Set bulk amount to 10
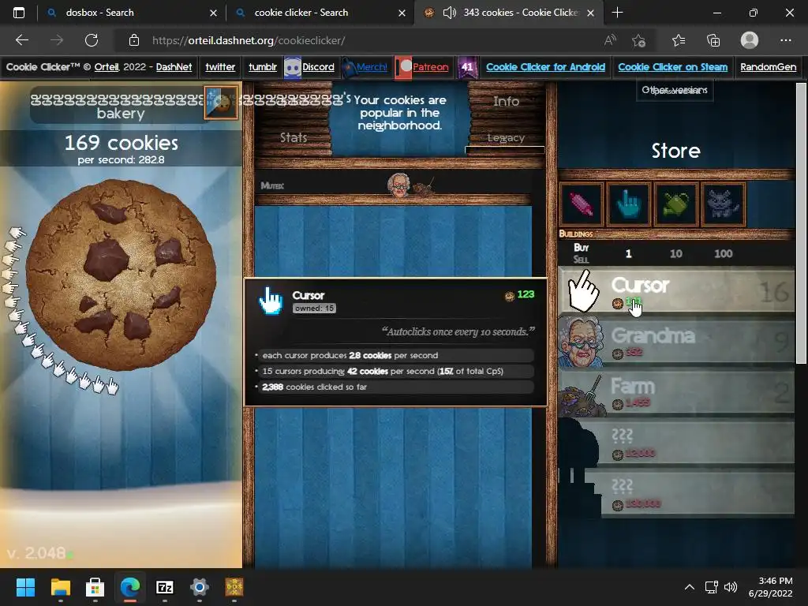 click(675, 253)
